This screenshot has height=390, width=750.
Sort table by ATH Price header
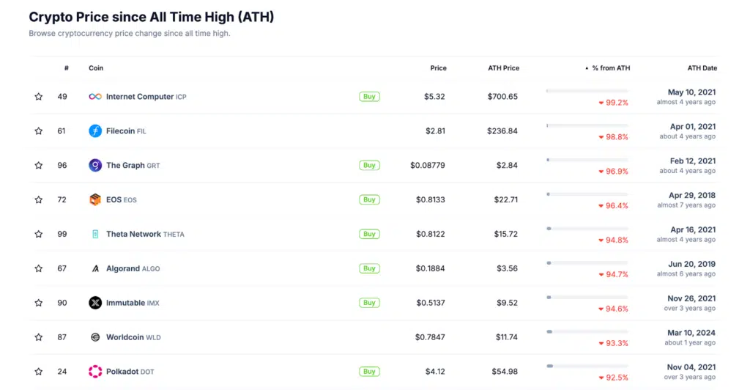click(x=503, y=68)
